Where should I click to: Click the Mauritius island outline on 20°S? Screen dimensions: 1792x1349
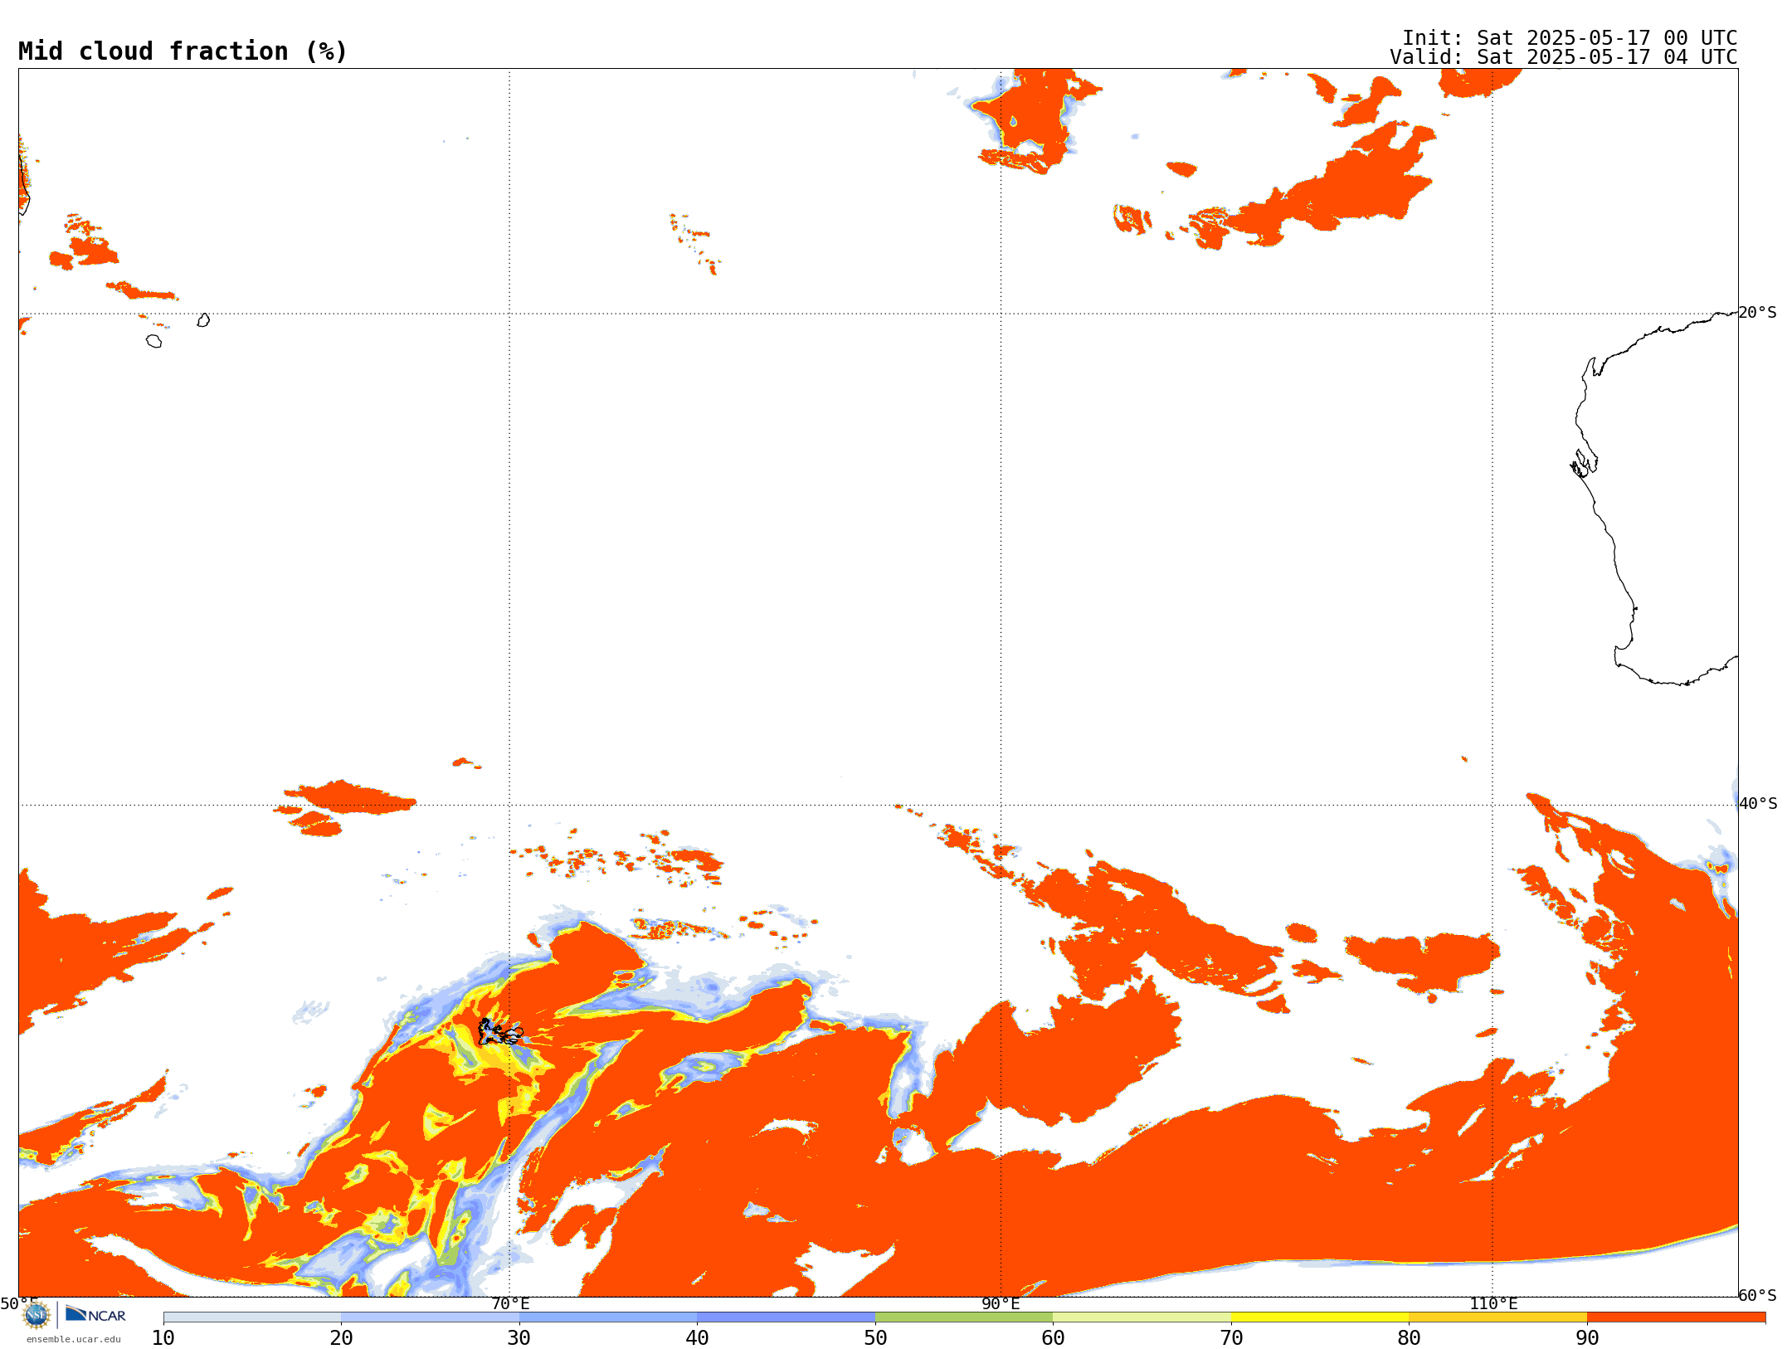coord(203,320)
